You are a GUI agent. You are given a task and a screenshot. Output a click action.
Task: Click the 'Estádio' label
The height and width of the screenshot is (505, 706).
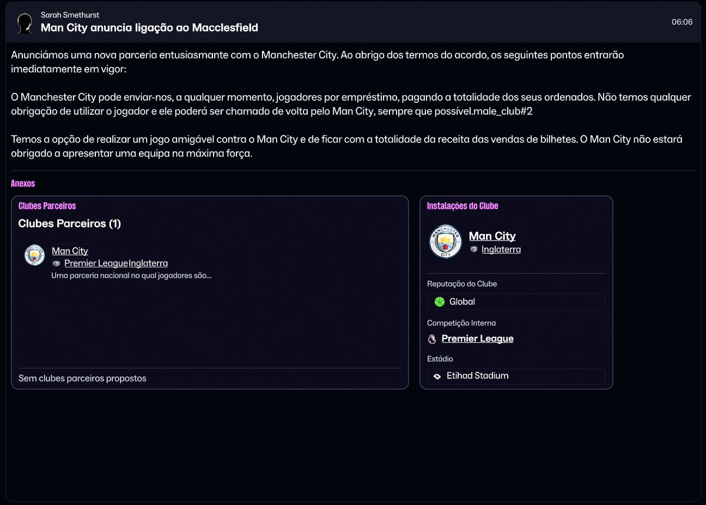[440, 359]
